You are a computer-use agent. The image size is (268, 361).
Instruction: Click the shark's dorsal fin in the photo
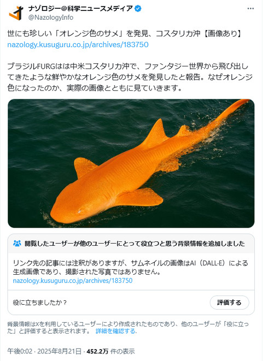(156, 134)
